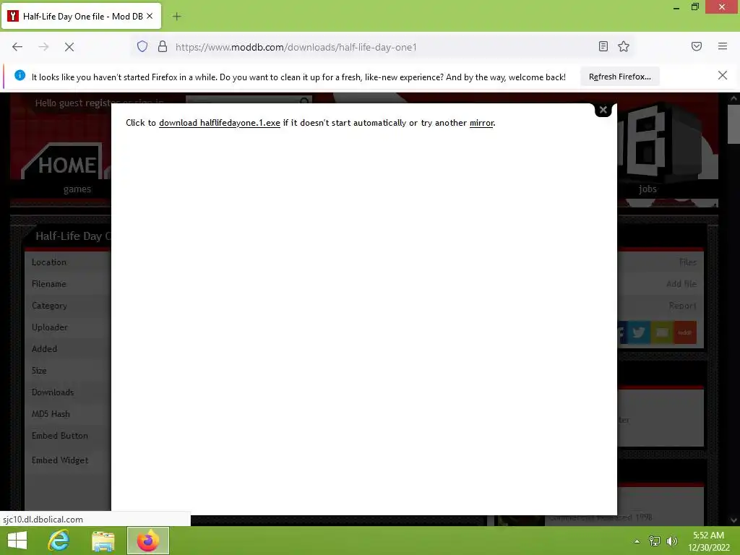Viewport: 740px width, 555px height.
Task: Share on Reddit icon
Action: point(685,332)
